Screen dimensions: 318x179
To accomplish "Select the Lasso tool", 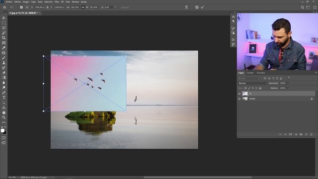I will pos(3,28).
